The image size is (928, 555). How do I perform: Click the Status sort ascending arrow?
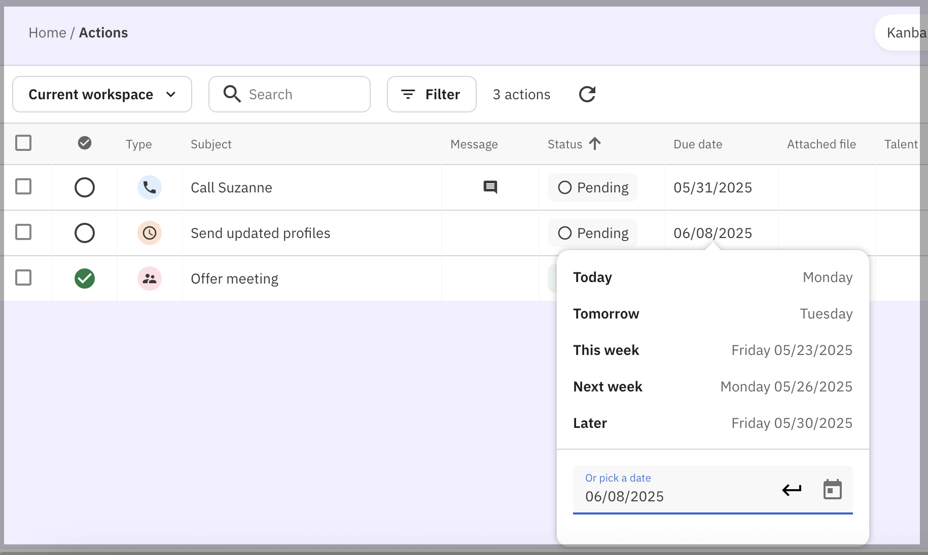point(595,144)
